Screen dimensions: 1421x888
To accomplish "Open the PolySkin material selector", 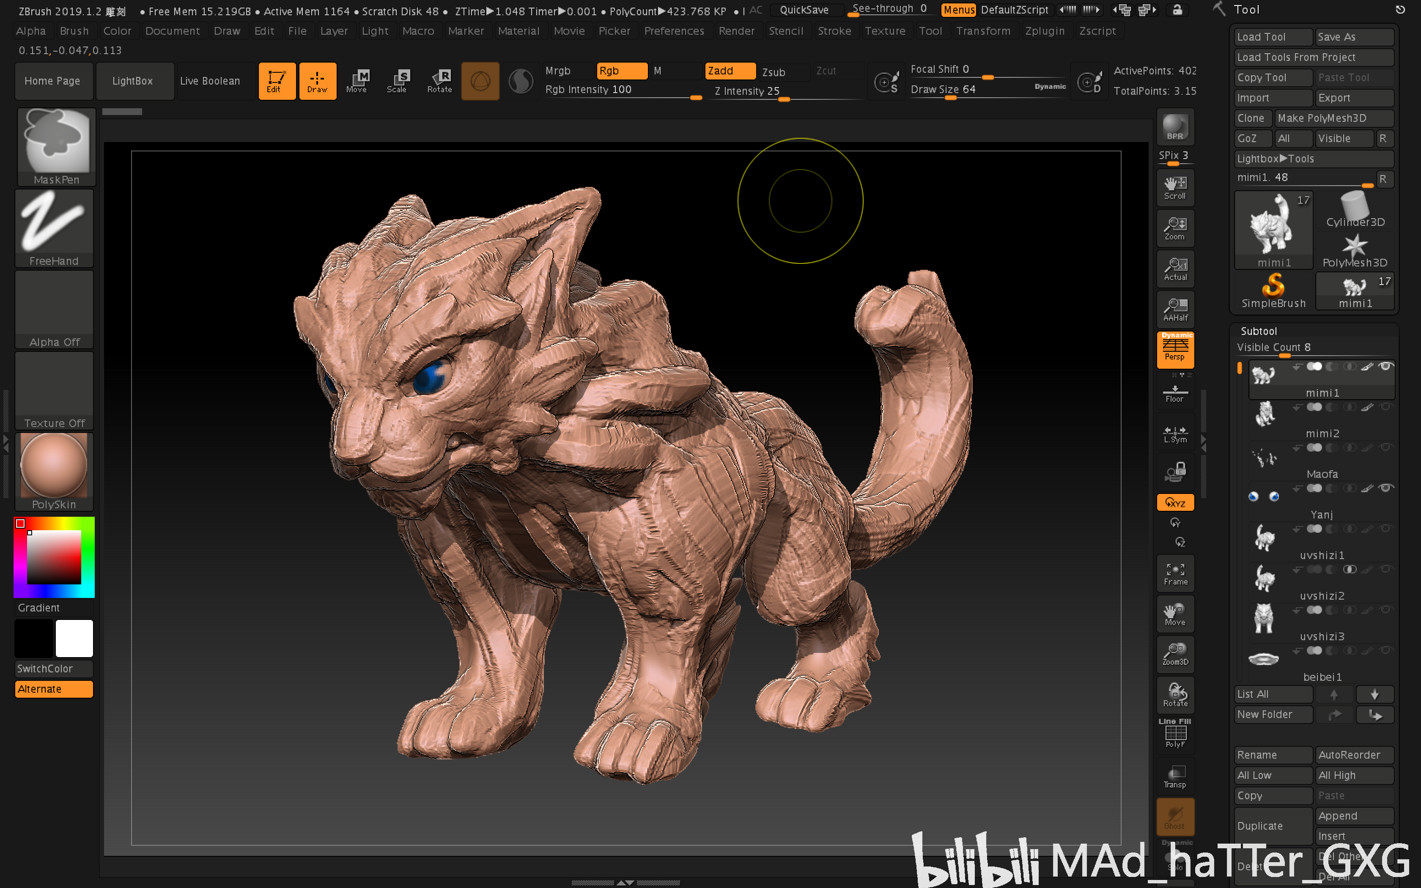I will (54, 471).
